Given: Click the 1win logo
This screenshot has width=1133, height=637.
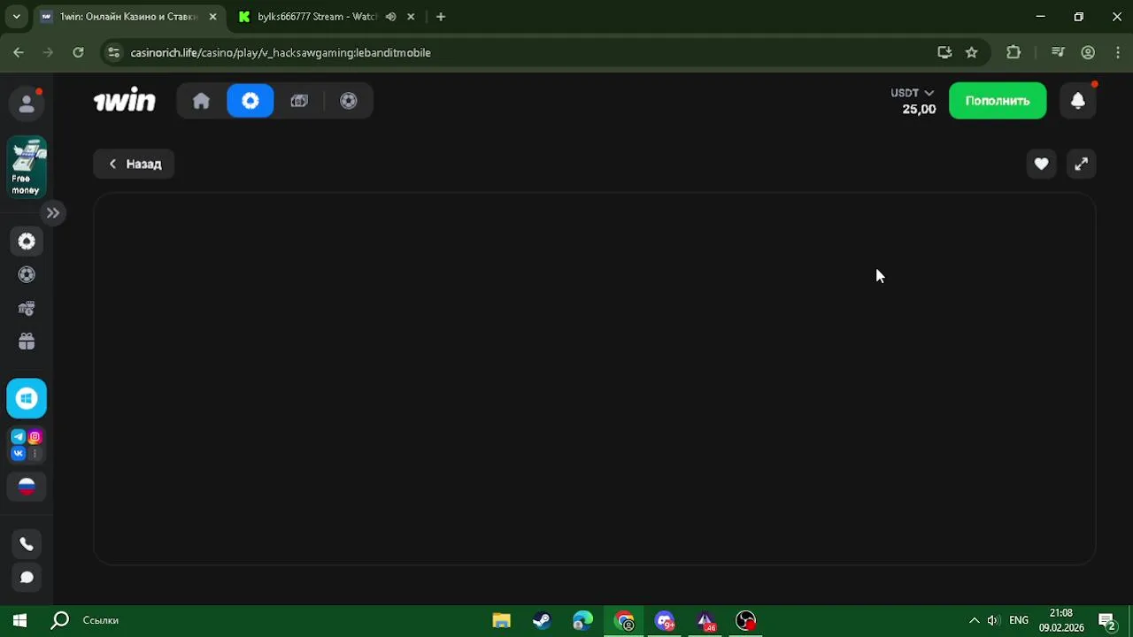Looking at the screenshot, I should 125,101.
